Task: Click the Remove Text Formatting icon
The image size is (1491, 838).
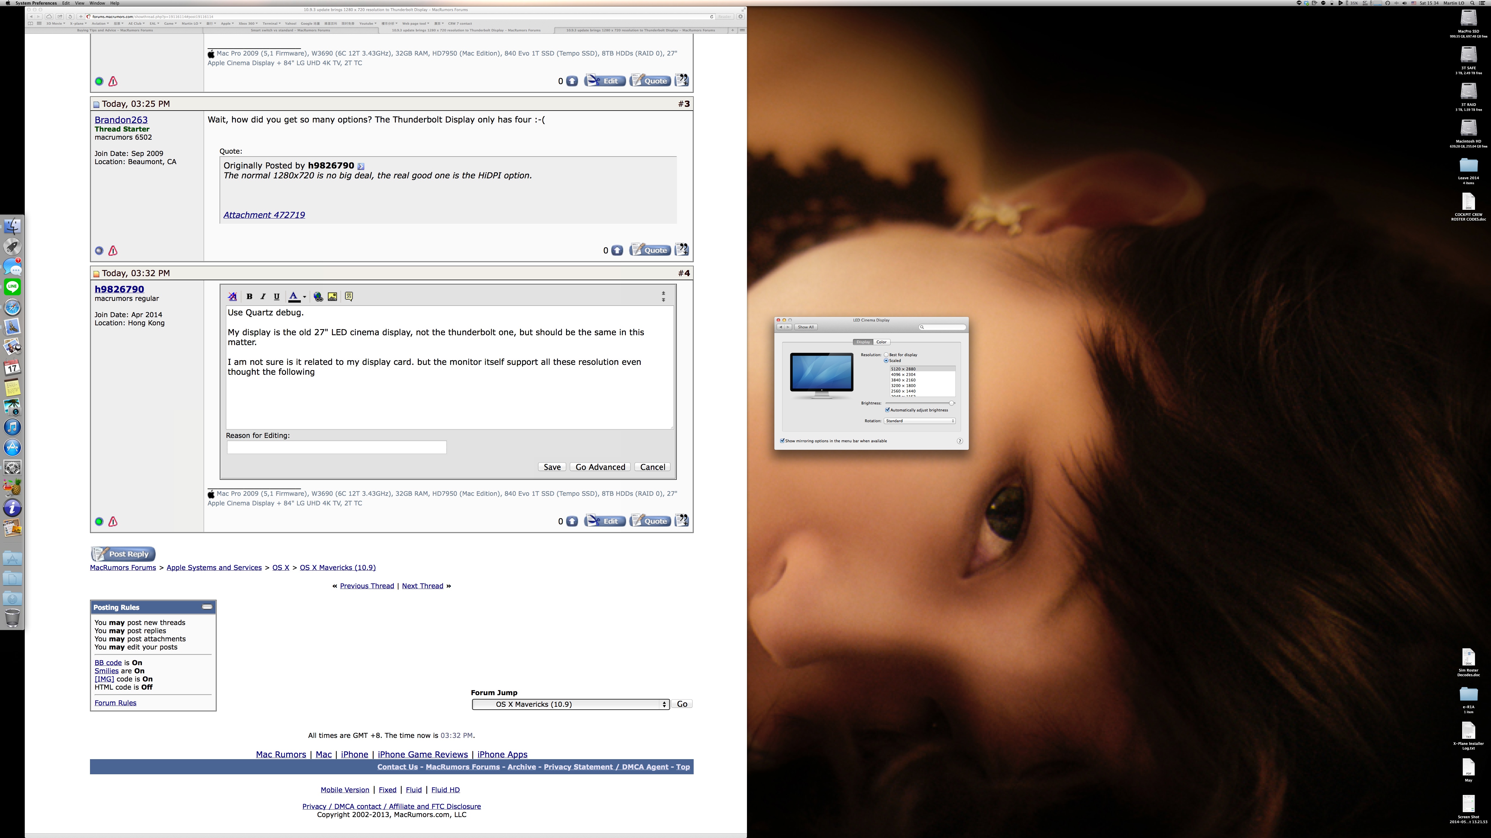Action: point(233,297)
